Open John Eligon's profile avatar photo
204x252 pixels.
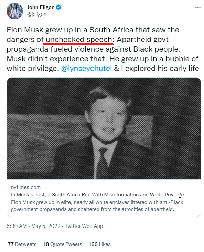point(14,11)
